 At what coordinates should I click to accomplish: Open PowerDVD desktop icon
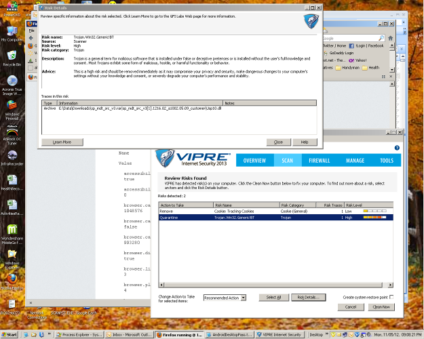(12, 7)
